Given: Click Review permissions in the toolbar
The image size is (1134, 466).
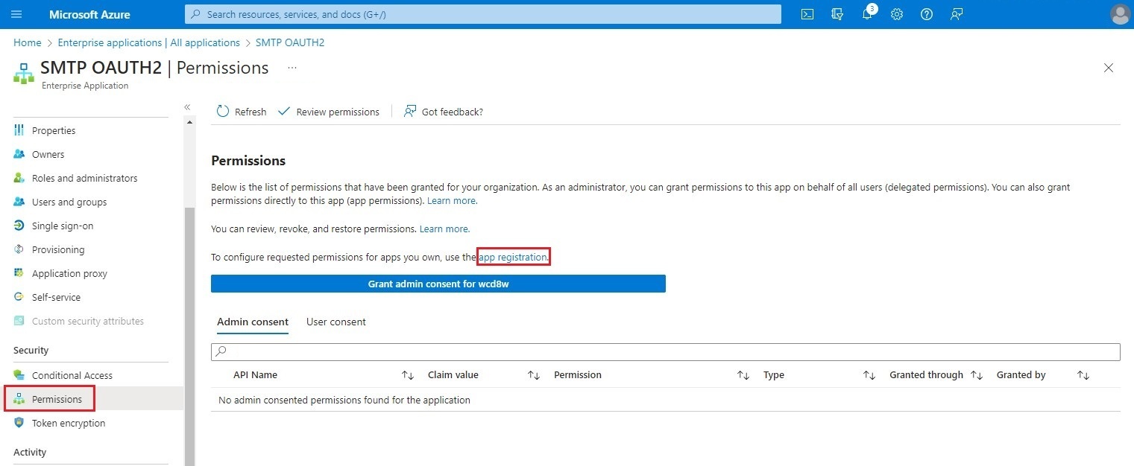Looking at the screenshot, I should click(329, 111).
